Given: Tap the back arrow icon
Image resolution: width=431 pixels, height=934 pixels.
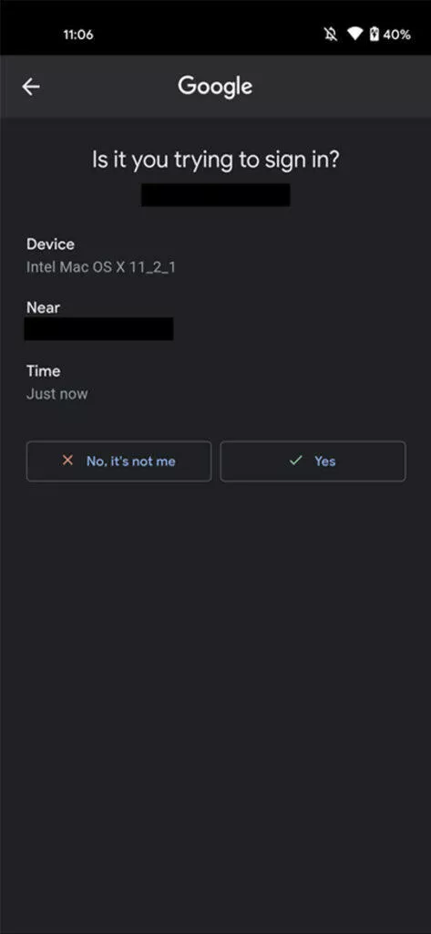Looking at the screenshot, I should pyautogui.click(x=31, y=87).
